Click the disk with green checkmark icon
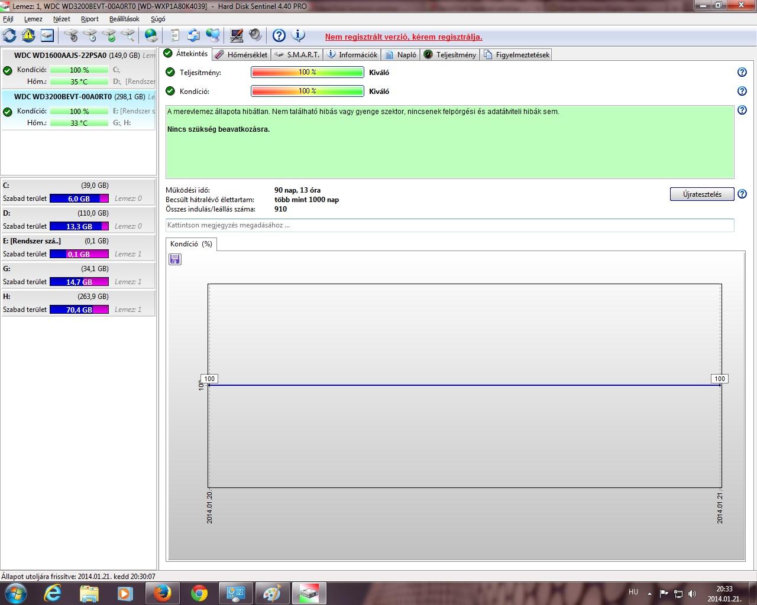This screenshot has height=605, width=757. click(109, 35)
